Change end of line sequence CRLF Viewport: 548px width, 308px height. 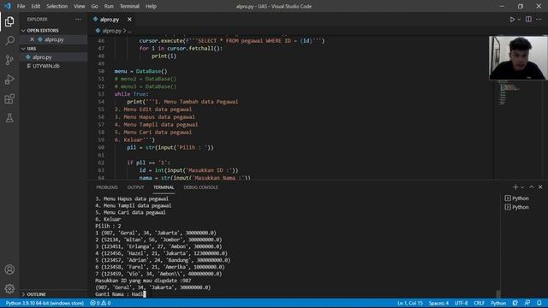(479, 303)
